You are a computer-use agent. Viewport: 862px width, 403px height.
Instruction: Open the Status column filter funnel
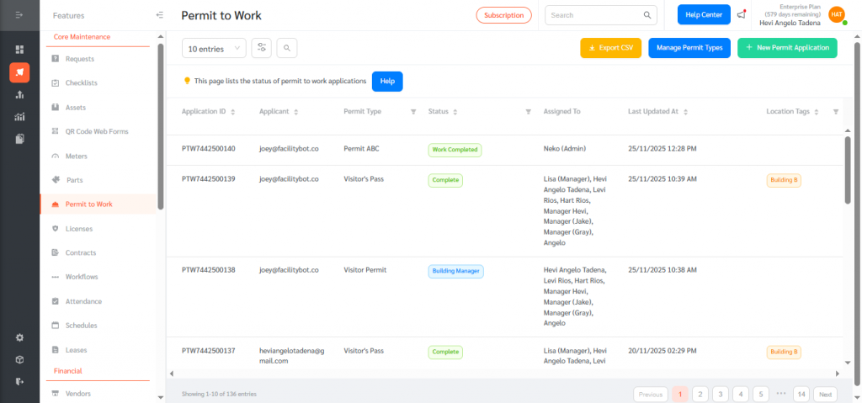(x=528, y=111)
